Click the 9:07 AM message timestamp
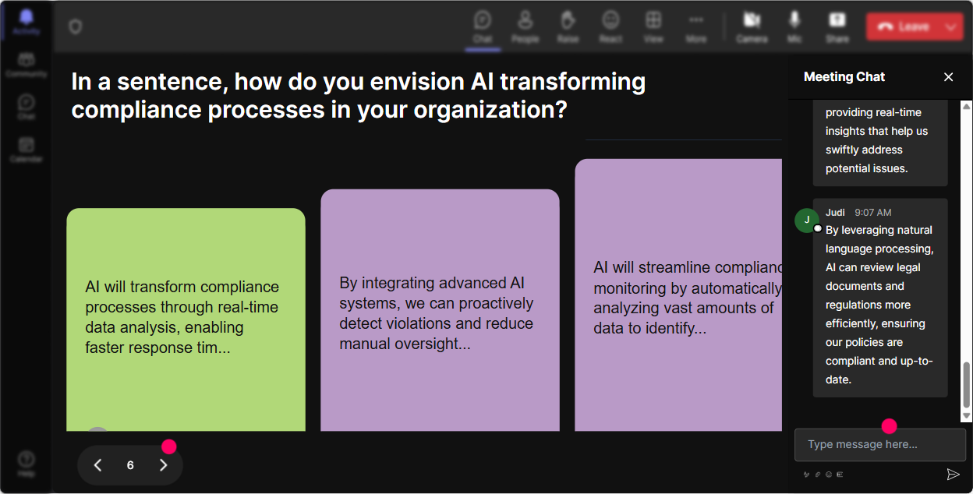This screenshot has height=494, width=973. 872,212
